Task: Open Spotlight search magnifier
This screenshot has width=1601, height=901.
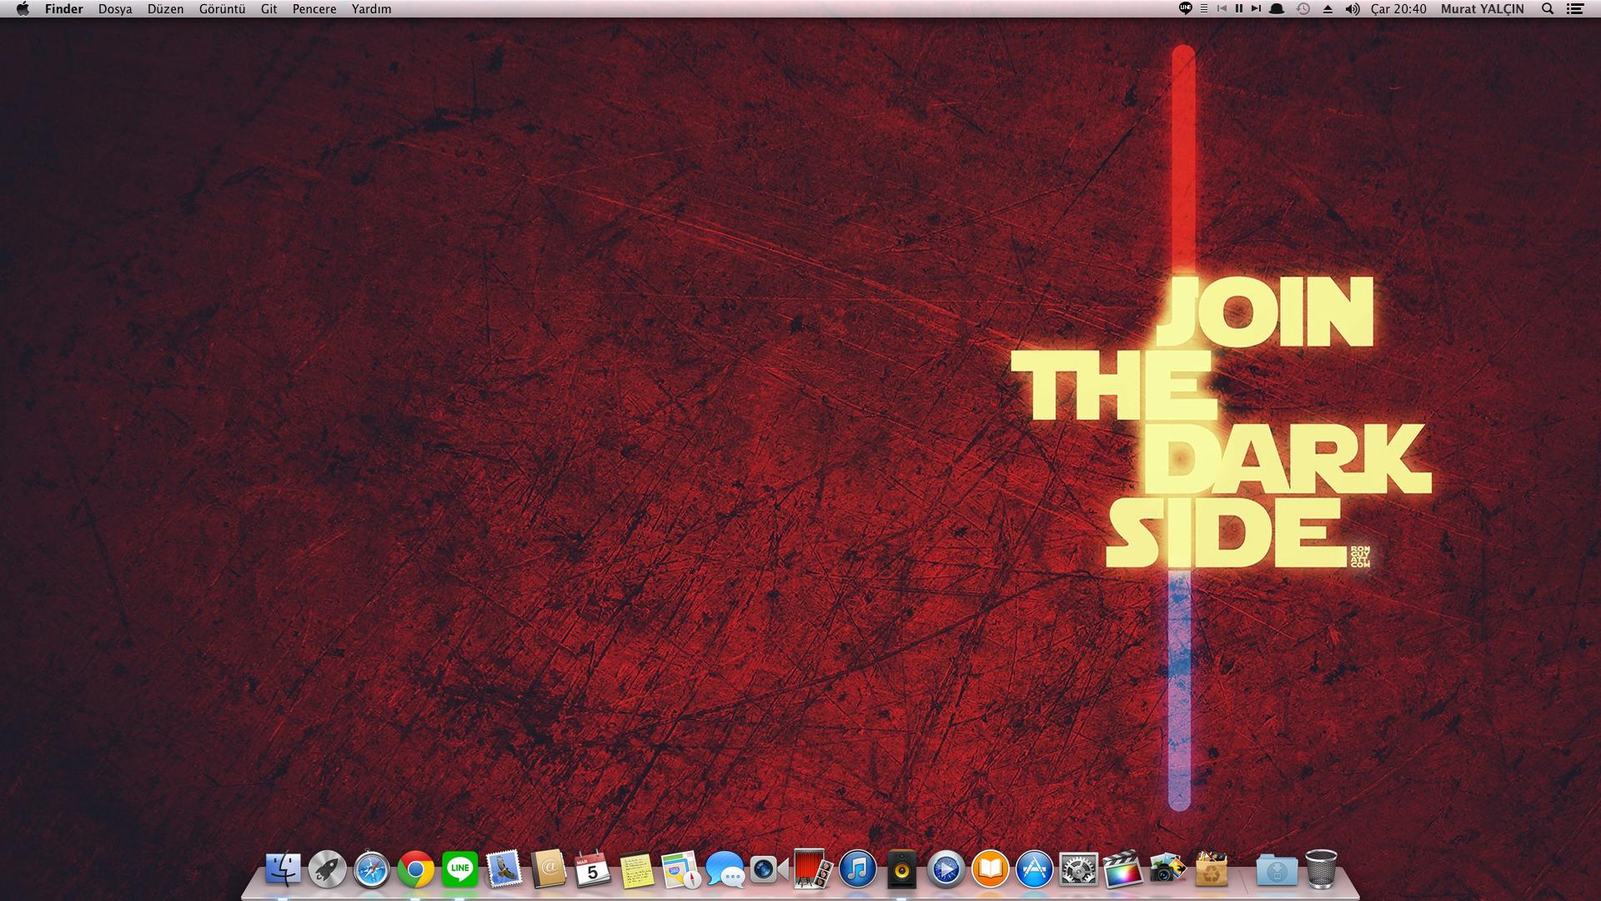Action: coord(1548,9)
